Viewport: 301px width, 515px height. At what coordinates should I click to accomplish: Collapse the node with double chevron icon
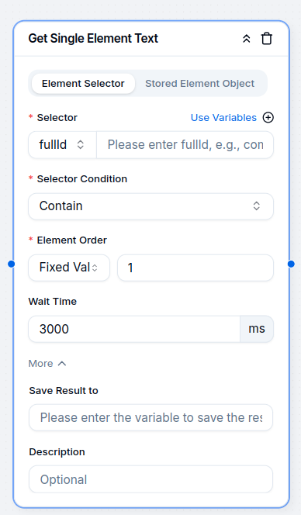[x=247, y=39]
